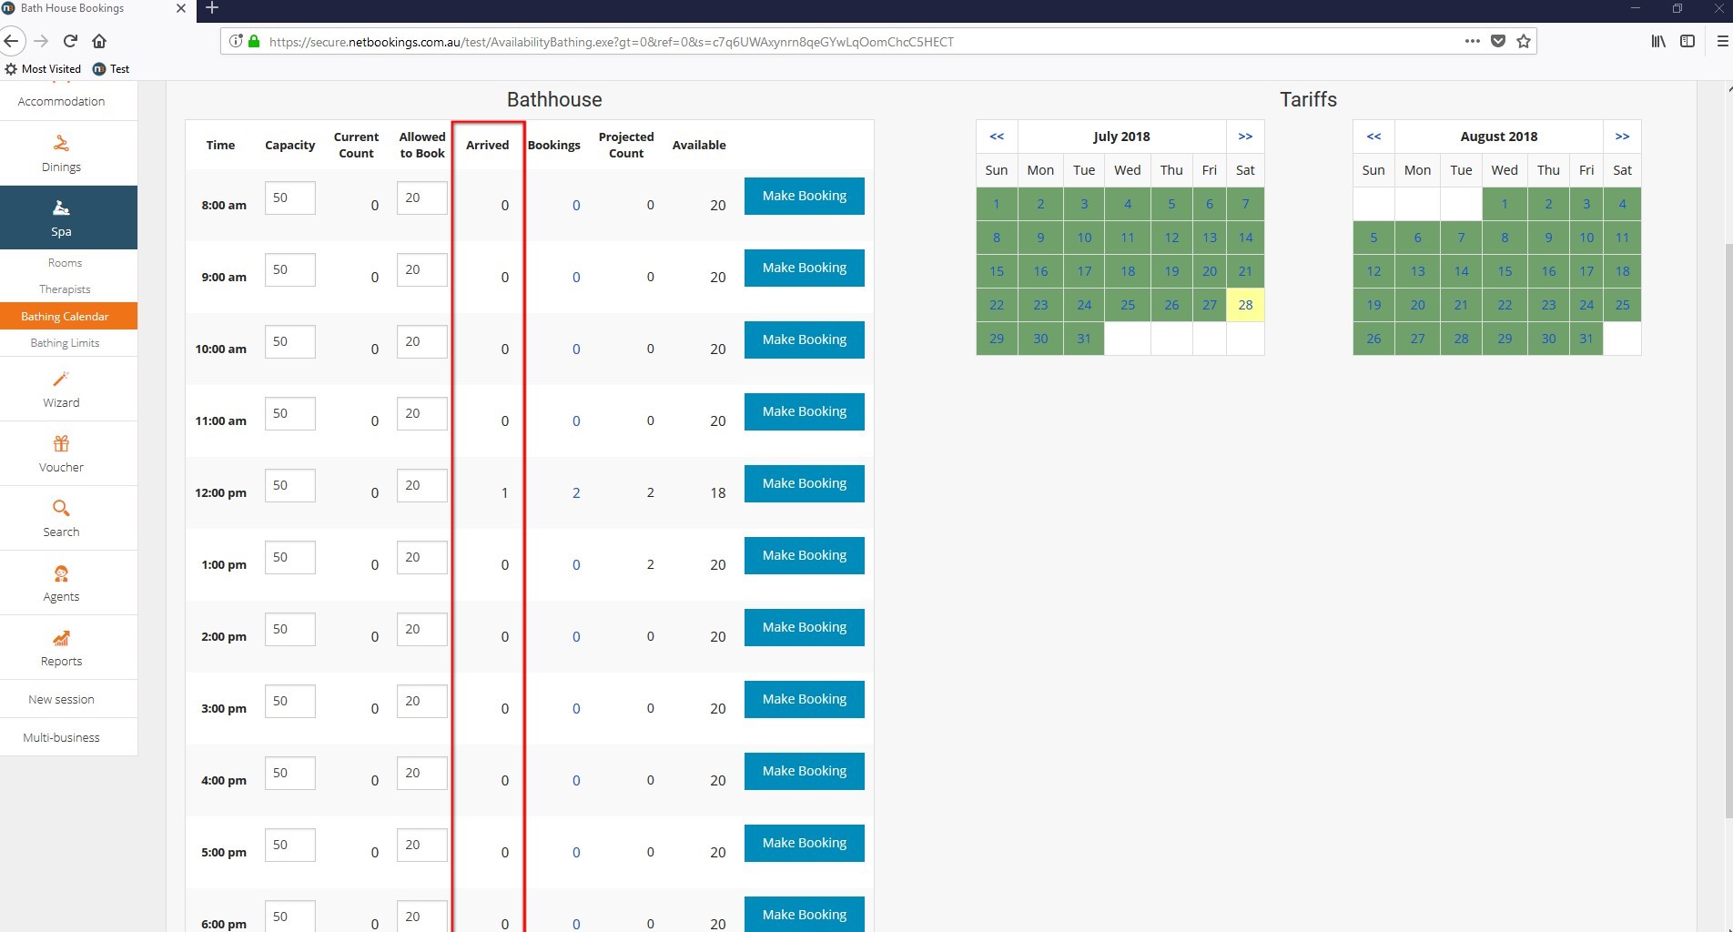The width and height of the screenshot is (1733, 932).
Task: Reload the page
Action: coord(70,41)
